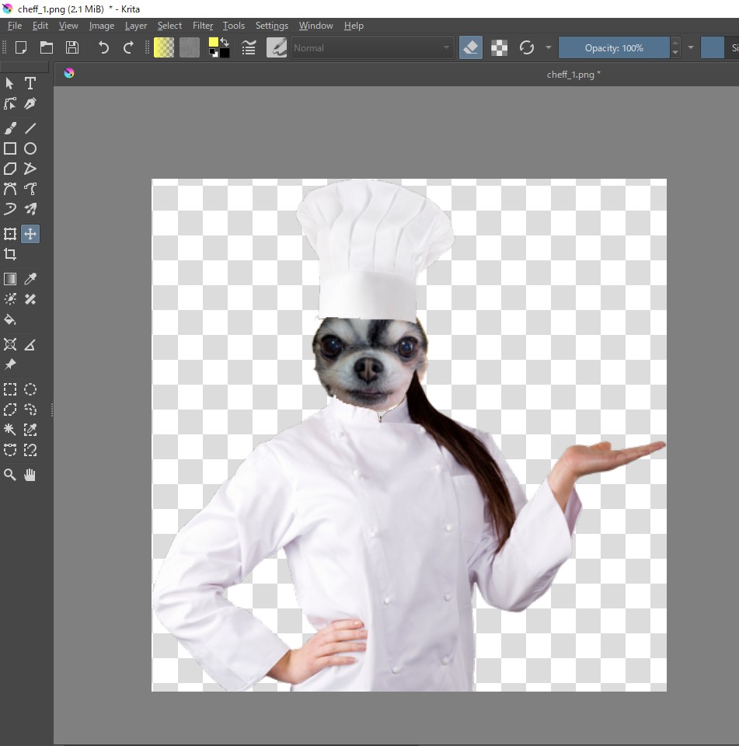Image resolution: width=739 pixels, height=746 pixels.
Task: Open an existing document
Action: tap(47, 47)
